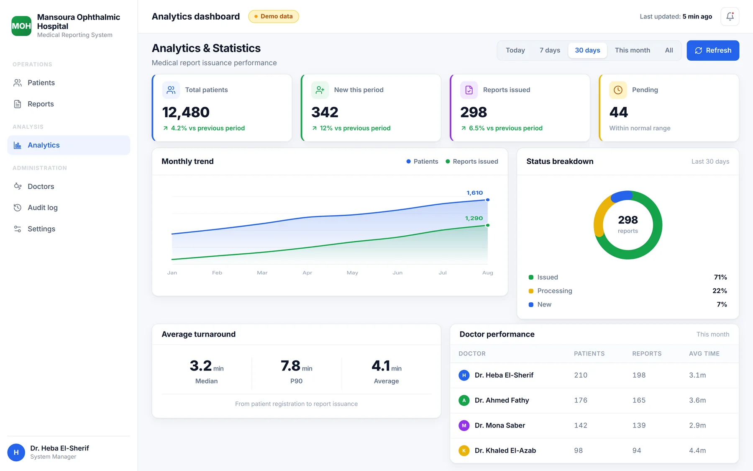Toggle the Patients series legend
Screen dimensions: 753x471
pos(422,162)
